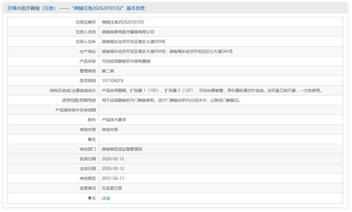Image resolution: width=352 pixels, height=212 pixels.
Task: Click the 产品技术要求 attachment text
Action: 114,120
